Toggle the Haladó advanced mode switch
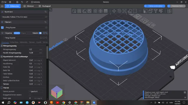Screen dimensions: 188x105 point(40,33)
